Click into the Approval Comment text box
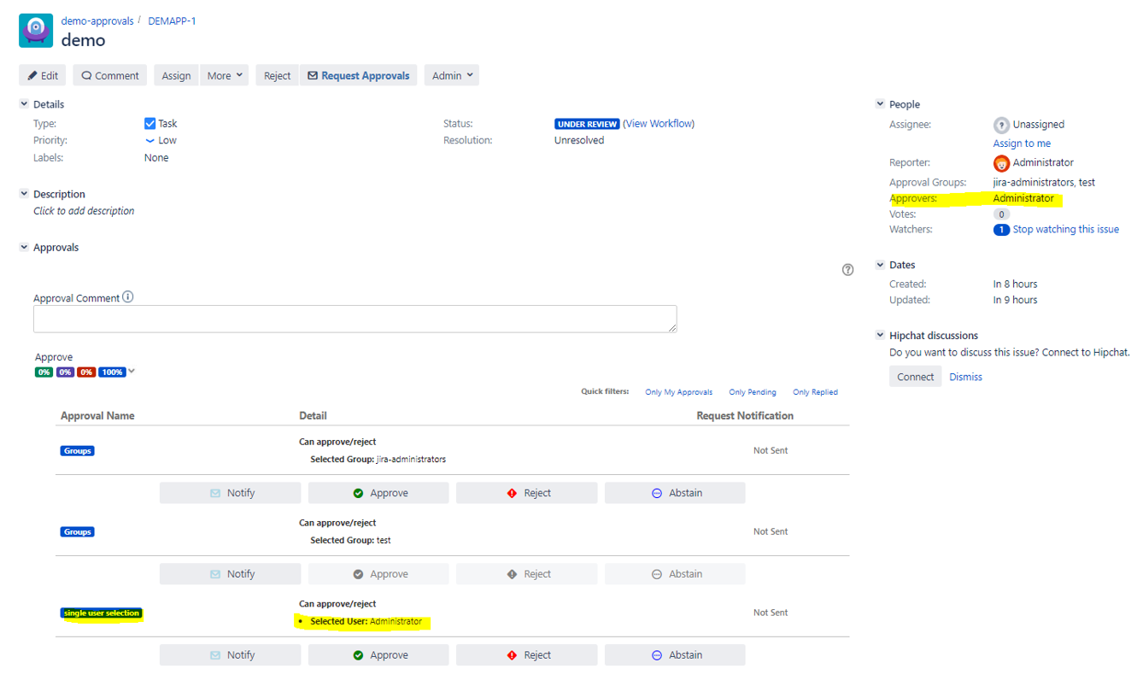 tap(355, 319)
